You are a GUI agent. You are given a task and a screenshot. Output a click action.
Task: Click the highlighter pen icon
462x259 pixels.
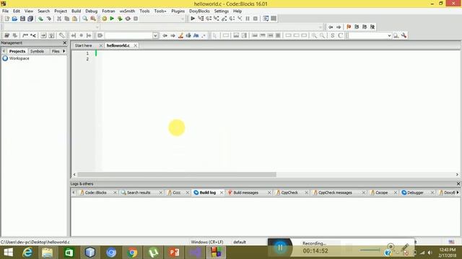point(181,35)
